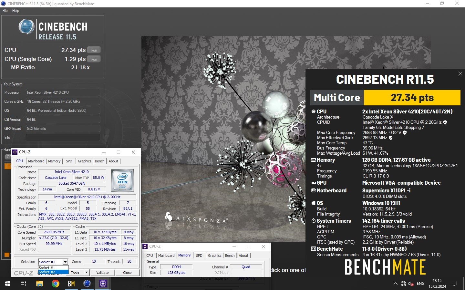This screenshot has height=290, width=465.
Task: Open Mainboard tab in second CPU-Z window
Action: tap(166, 256)
